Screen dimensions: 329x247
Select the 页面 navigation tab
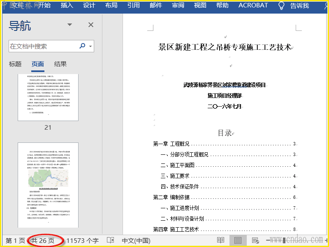38,64
